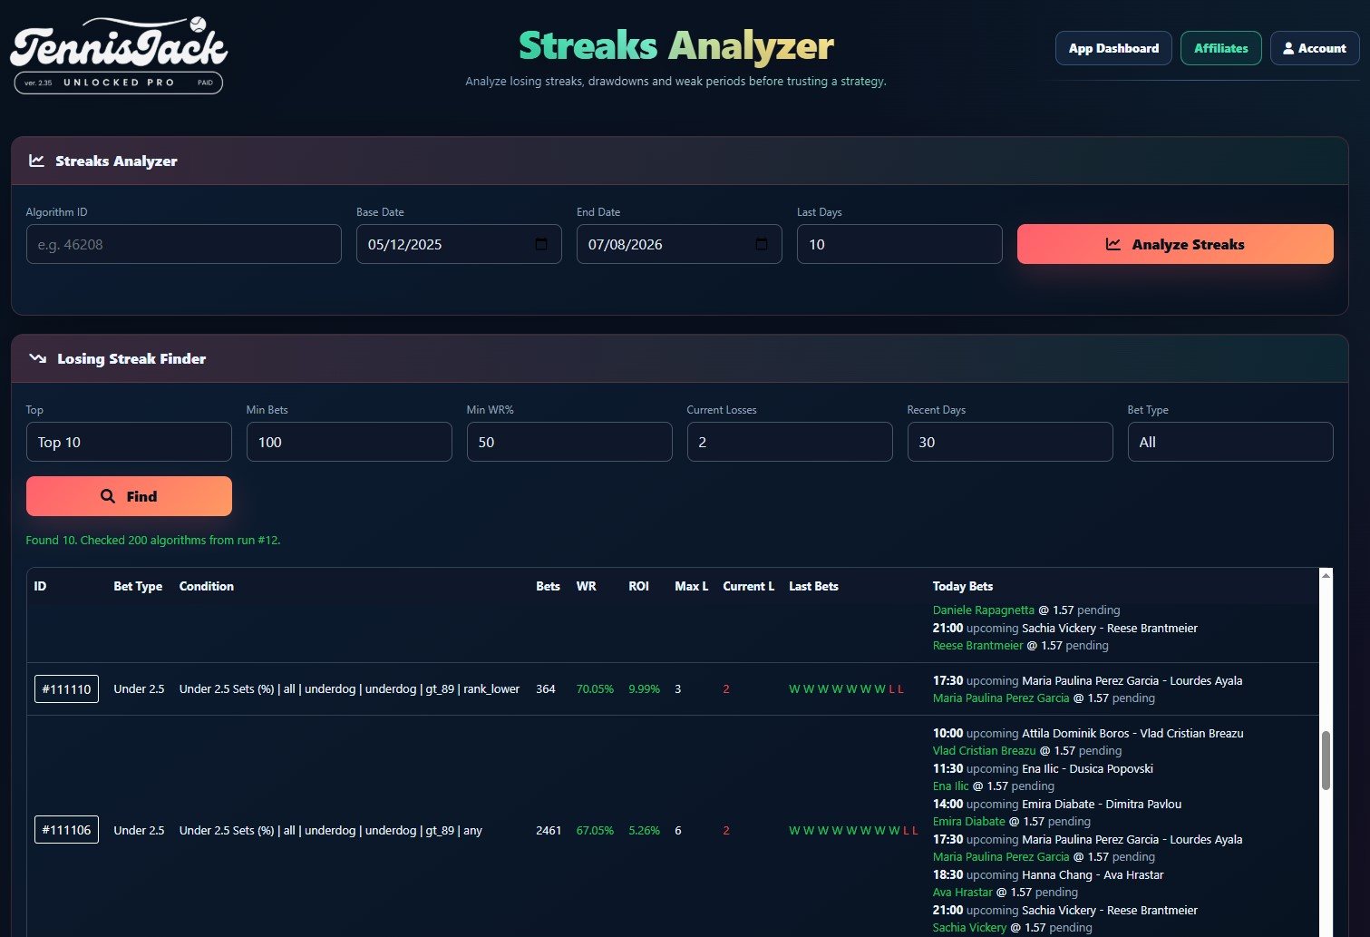Click the Streaks Analyzer panel chart icon
The image size is (1370, 937).
point(37,161)
